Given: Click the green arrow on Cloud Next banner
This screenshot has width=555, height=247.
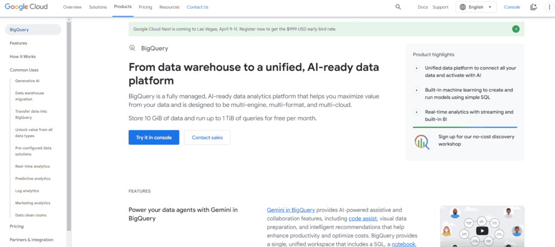Looking at the screenshot, I should click(x=516, y=29).
